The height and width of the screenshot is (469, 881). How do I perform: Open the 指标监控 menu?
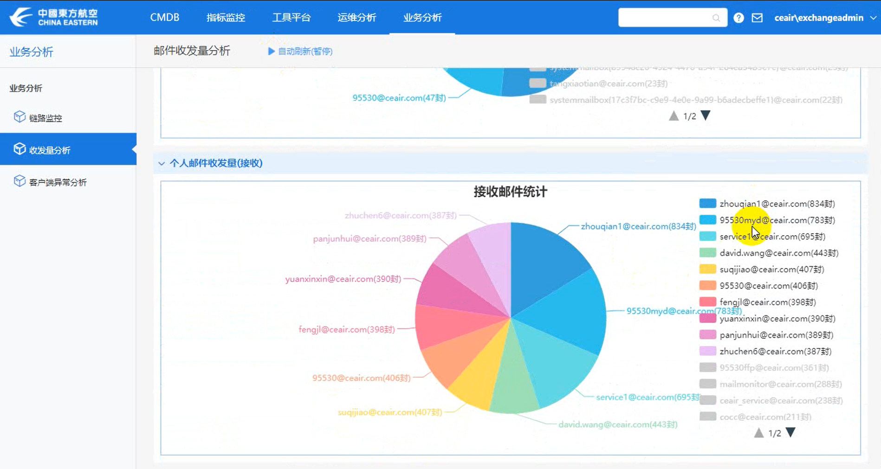(226, 17)
